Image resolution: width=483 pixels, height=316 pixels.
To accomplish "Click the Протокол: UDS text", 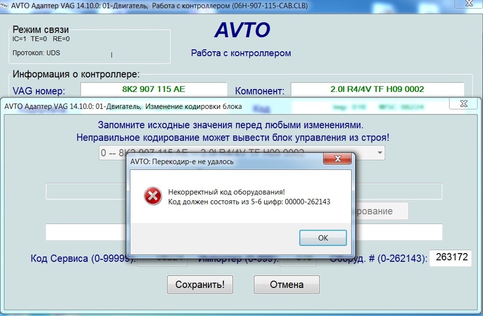I will (x=36, y=53).
